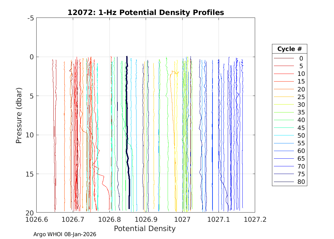Image resolution: width=334 pixels, height=239 pixels.
Task: Click the 'Potential Density' x-axis label
Action: pos(145,228)
